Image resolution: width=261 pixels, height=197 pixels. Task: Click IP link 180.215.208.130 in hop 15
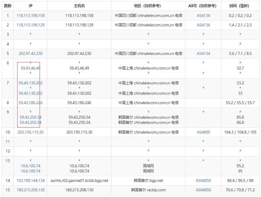click(x=30, y=190)
